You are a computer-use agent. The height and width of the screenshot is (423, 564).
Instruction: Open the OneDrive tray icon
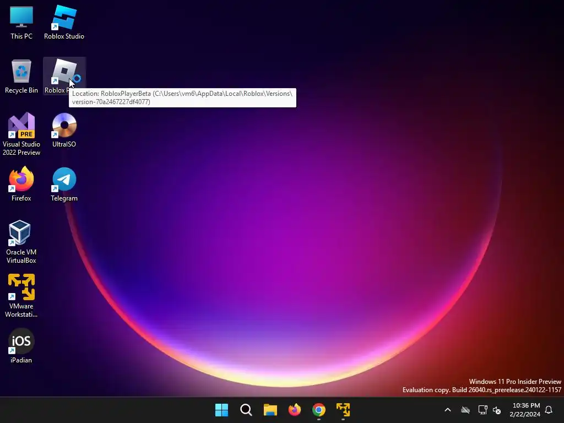click(x=465, y=410)
